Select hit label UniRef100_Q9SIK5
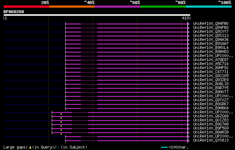This screenshot has width=235, height=150. [x=211, y=76]
